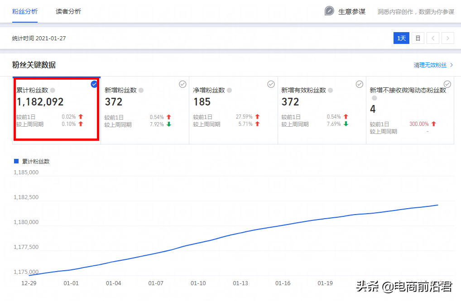Switch to 日 view mode
Viewport: 461px width, 301px height.
point(417,38)
